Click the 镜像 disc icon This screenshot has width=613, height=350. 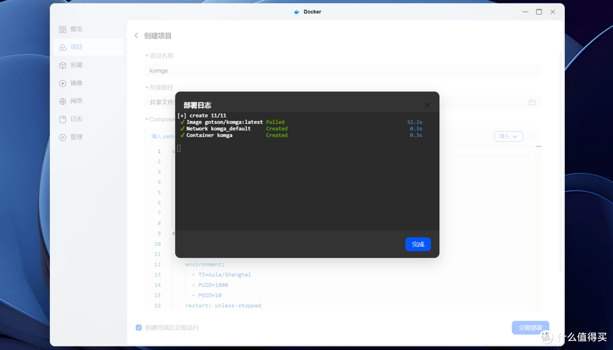(62, 83)
